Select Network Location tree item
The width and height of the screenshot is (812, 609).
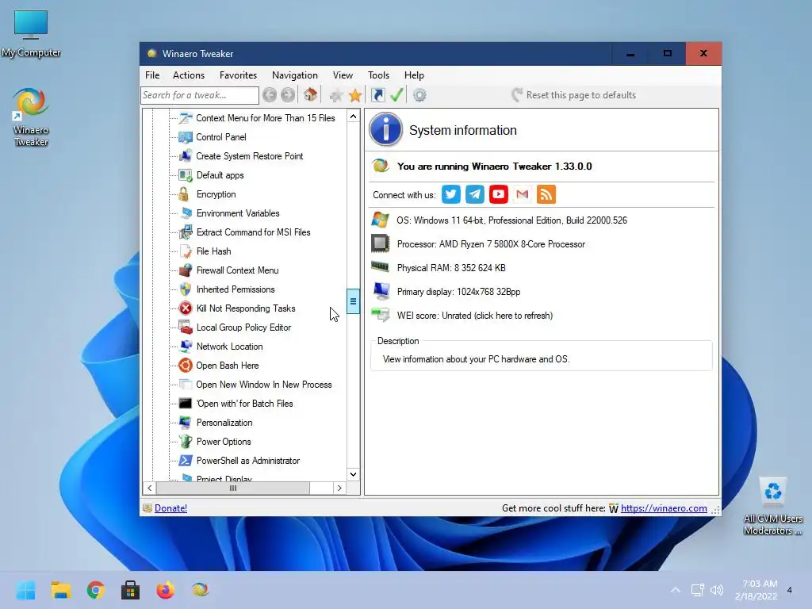pyautogui.click(x=229, y=347)
